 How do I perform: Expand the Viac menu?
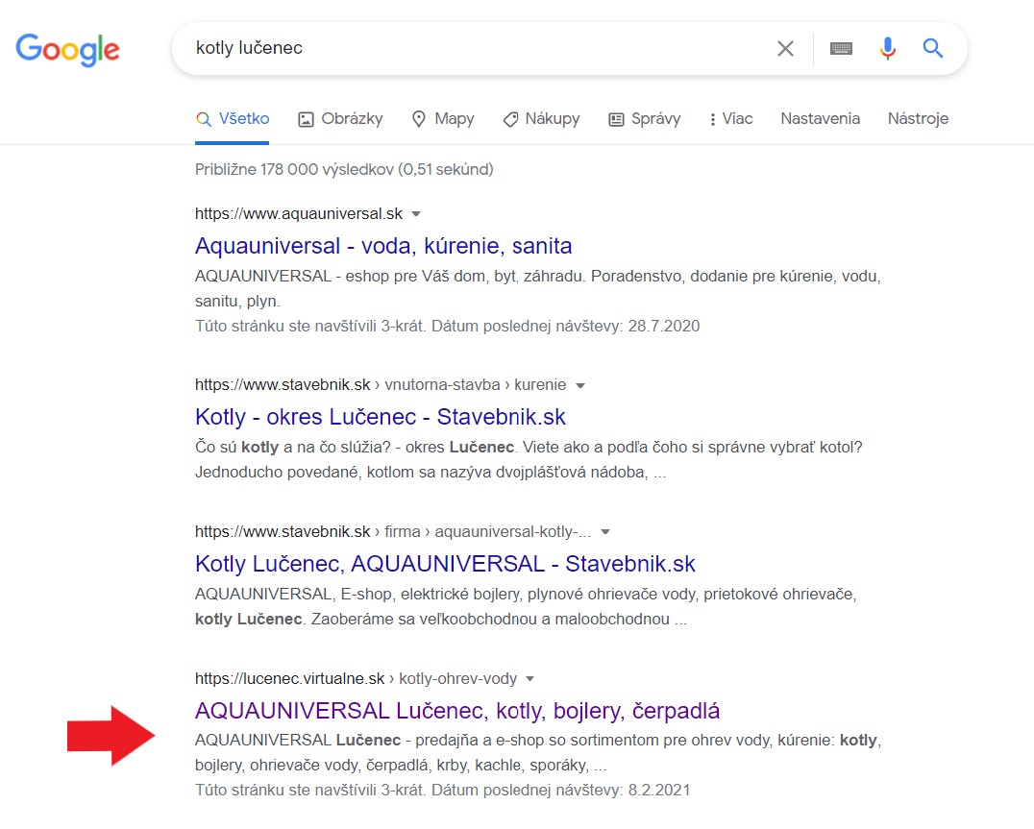(730, 118)
